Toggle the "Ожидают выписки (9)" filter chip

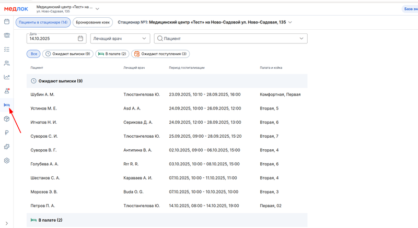[67, 54]
